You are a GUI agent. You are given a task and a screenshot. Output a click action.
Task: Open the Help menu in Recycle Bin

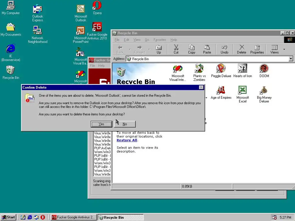tap(174, 40)
